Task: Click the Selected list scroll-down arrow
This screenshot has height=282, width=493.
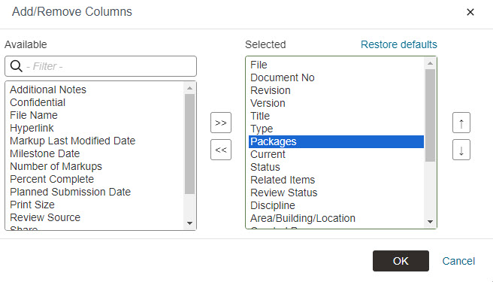Action: tap(430, 222)
